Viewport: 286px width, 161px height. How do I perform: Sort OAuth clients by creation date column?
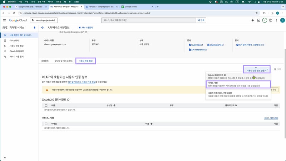[x=111, y=106]
